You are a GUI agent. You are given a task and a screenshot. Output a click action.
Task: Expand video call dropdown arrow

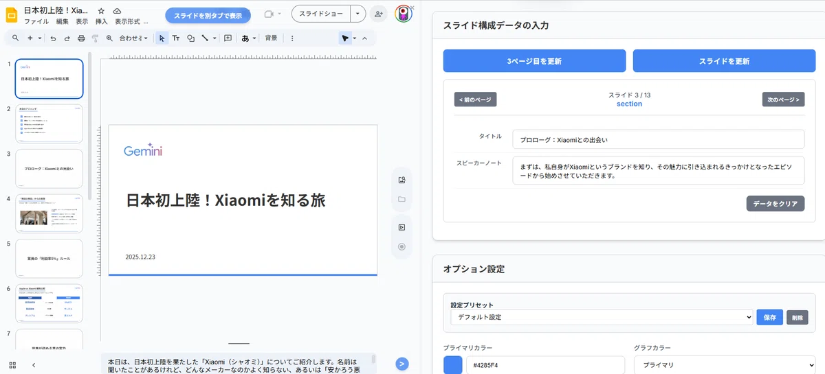(x=280, y=14)
